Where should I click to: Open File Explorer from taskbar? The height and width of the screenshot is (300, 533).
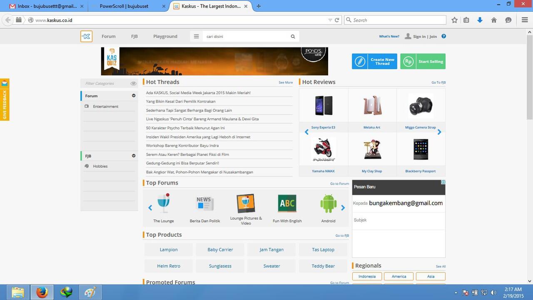(x=17, y=292)
